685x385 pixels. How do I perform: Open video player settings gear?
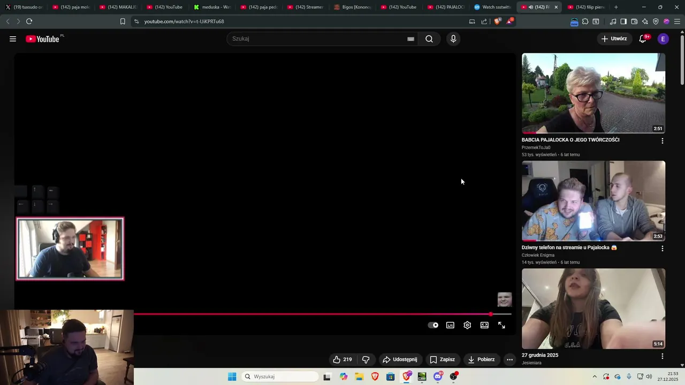pos(467,325)
